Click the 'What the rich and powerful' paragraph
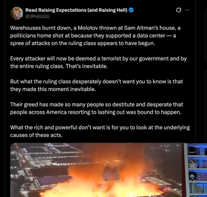The width and height of the screenshot is (207, 197). [x=100, y=131]
